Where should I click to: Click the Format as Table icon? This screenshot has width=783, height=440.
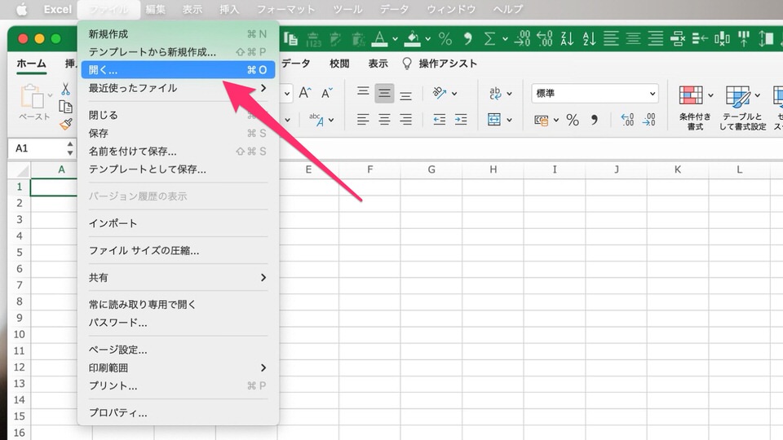coord(738,95)
